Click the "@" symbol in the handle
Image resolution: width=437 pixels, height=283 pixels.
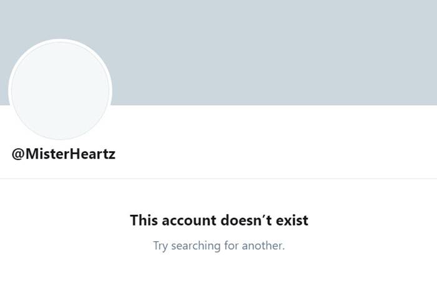[x=17, y=154]
